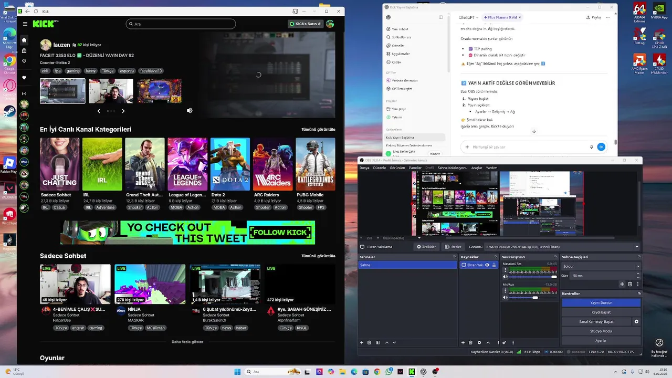
Task: Remove selected source in OBS Kaynaklar
Action: click(470, 342)
